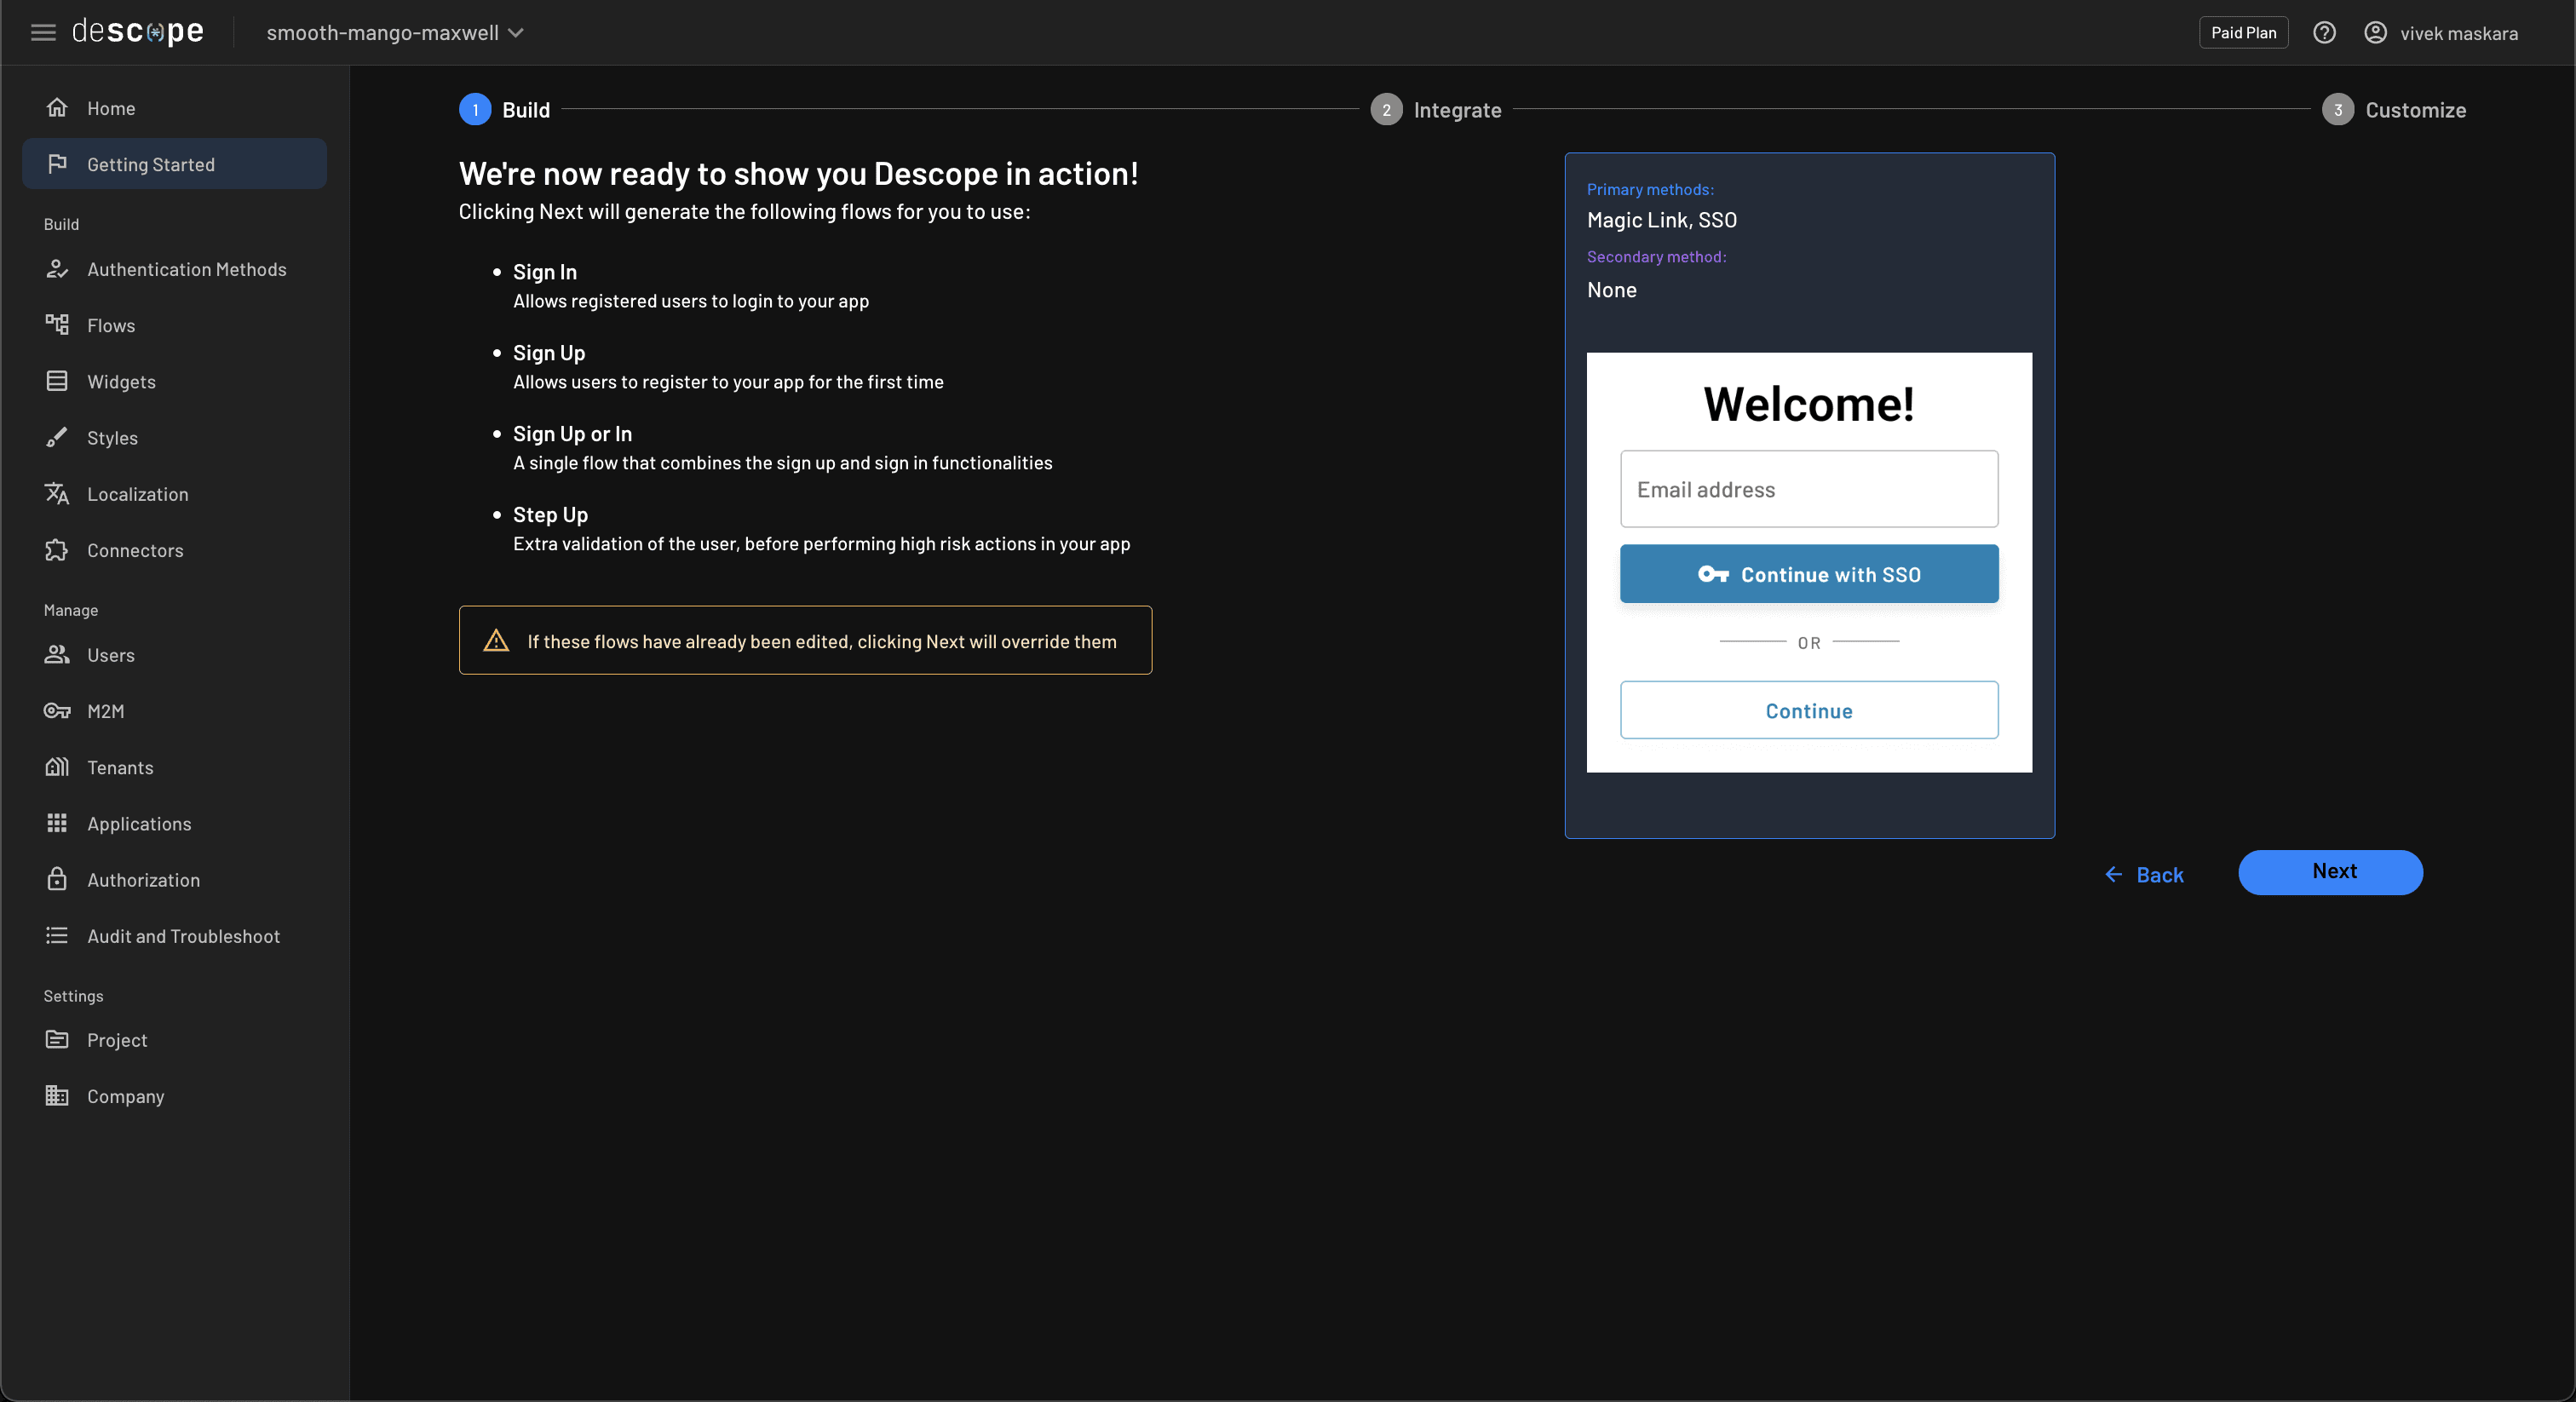Click the Next button
The width and height of the screenshot is (2576, 1402).
[x=2330, y=872]
